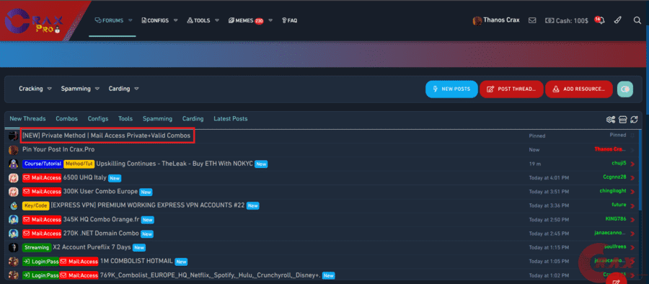Refresh the thread list with circular arrows
The width and height of the screenshot is (649, 284).
(x=634, y=120)
